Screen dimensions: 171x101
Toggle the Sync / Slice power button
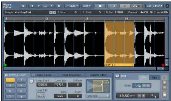[x=33, y=75]
